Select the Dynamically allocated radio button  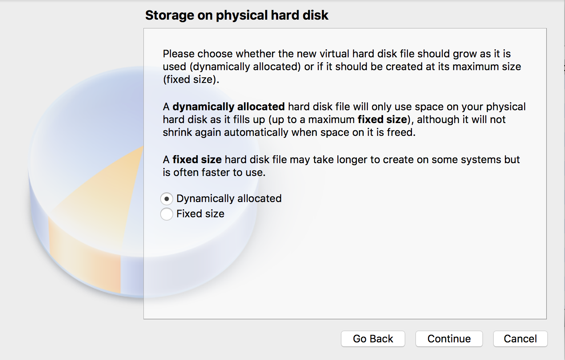pos(167,198)
